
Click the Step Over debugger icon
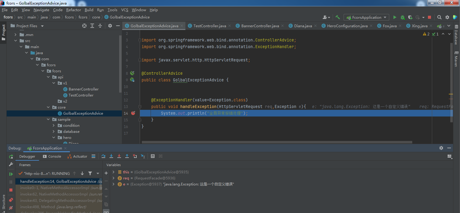tap(103, 156)
